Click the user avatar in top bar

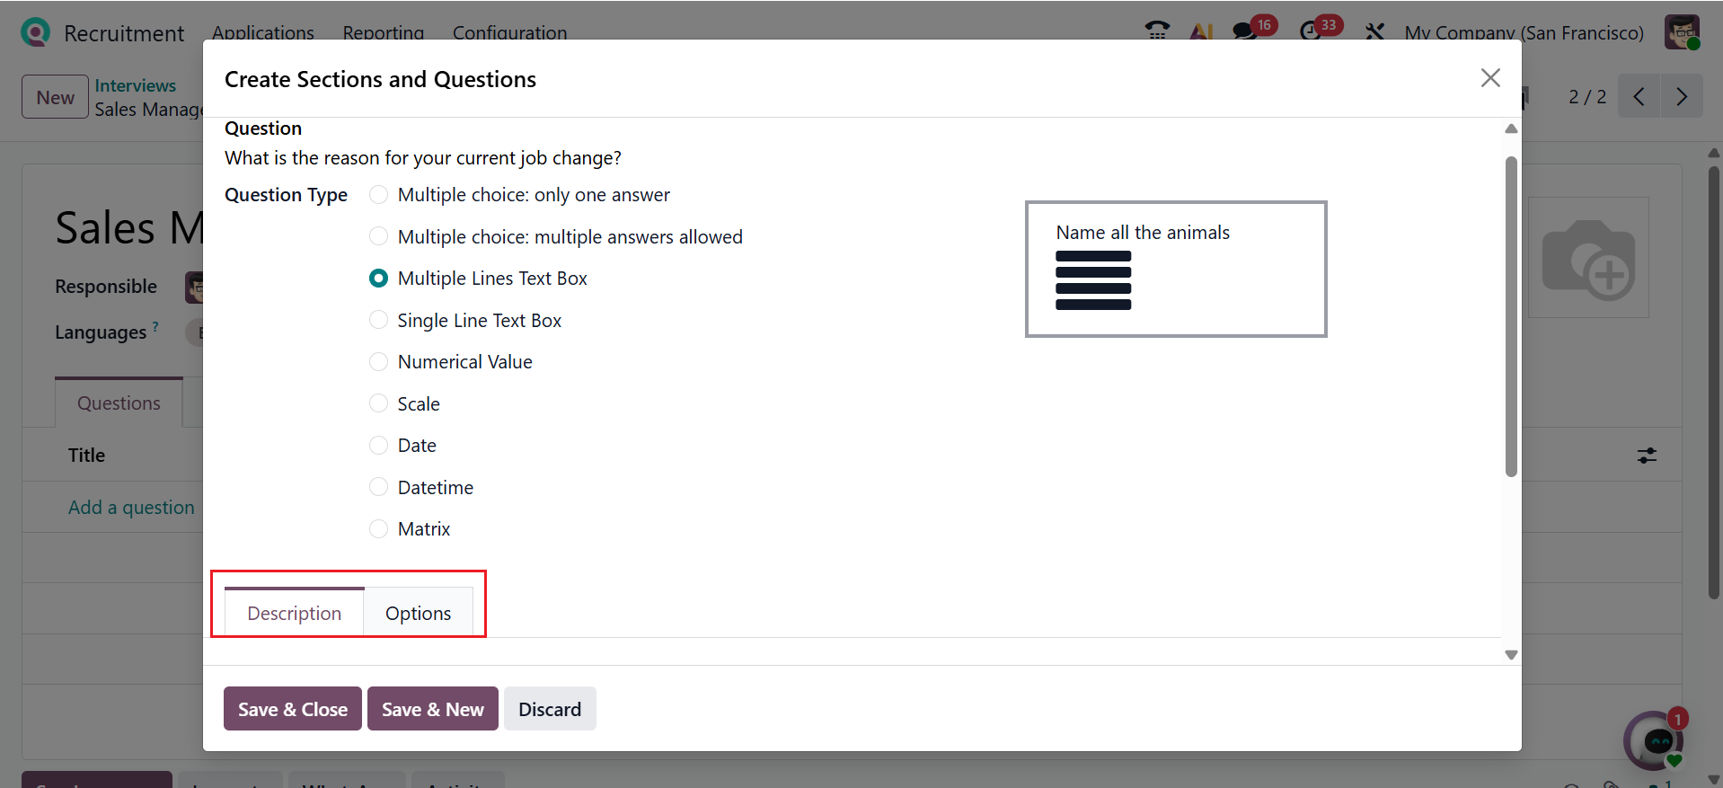coord(1681,32)
